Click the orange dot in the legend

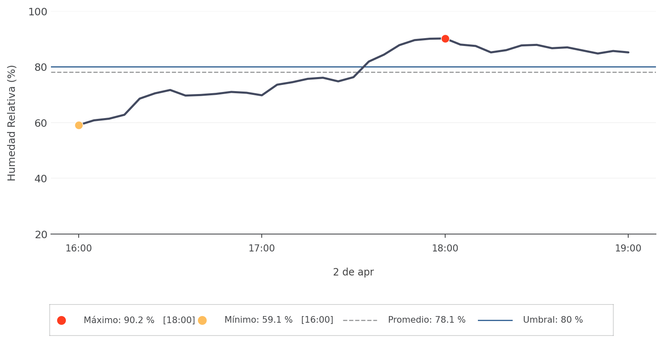[202, 320]
